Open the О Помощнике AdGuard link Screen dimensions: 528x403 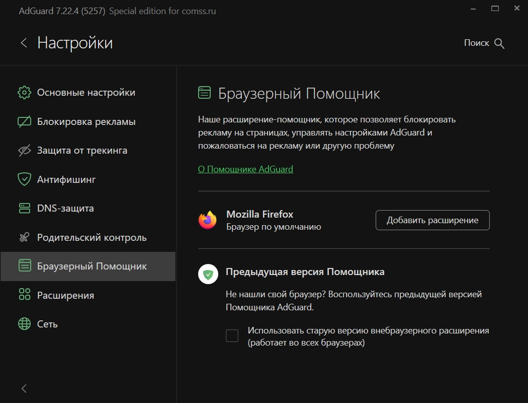tap(245, 169)
